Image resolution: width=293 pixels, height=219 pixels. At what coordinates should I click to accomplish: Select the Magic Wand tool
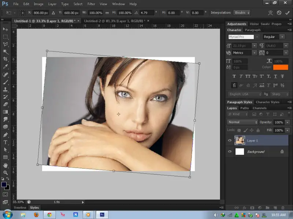pyautogui.click(x=5, y=51)
